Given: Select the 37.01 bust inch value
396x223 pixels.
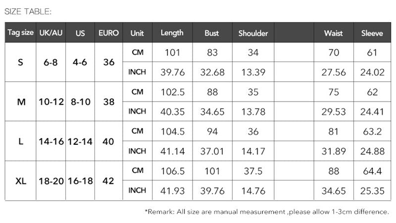Looking at the screenshot, I should click(212, 151).
